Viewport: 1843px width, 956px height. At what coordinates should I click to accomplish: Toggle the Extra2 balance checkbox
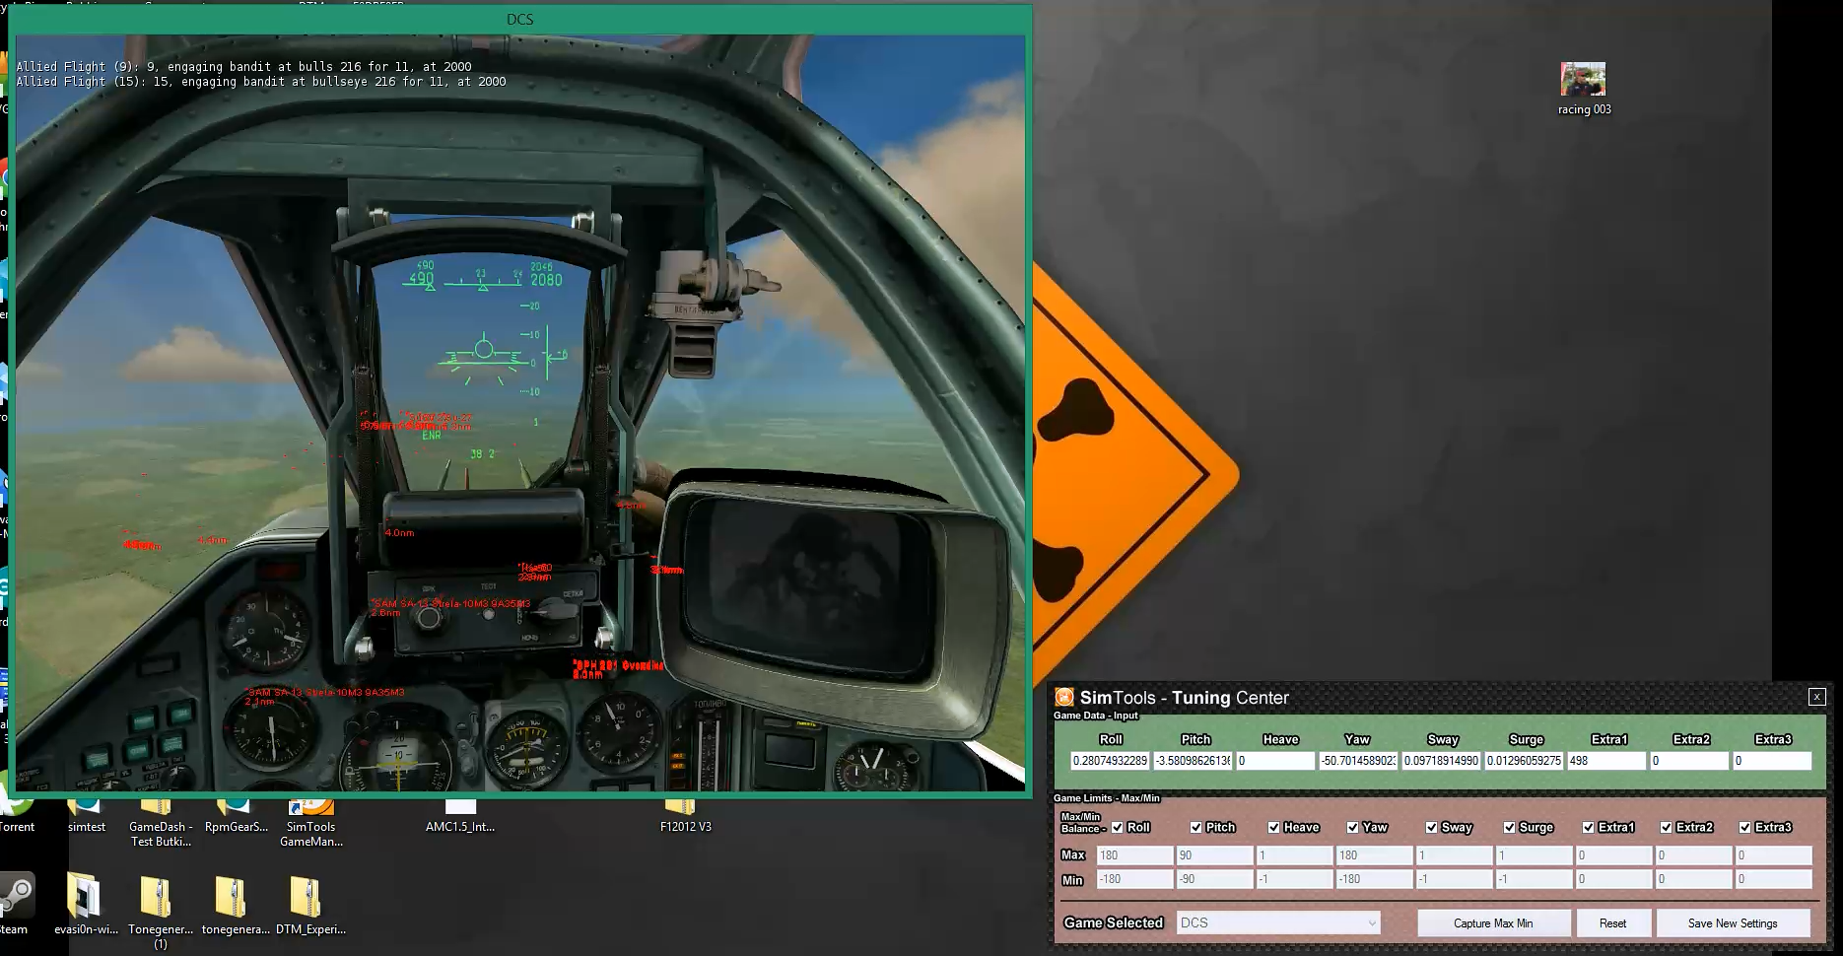pyautogui.click(x=1666, y=828)
